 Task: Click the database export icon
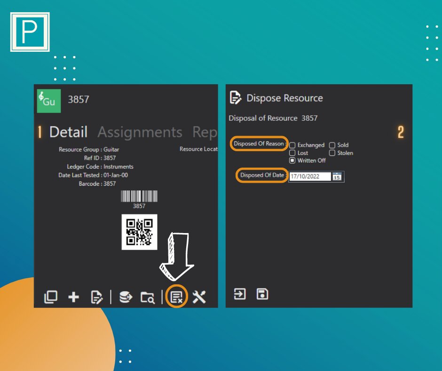tap(125, 297)
